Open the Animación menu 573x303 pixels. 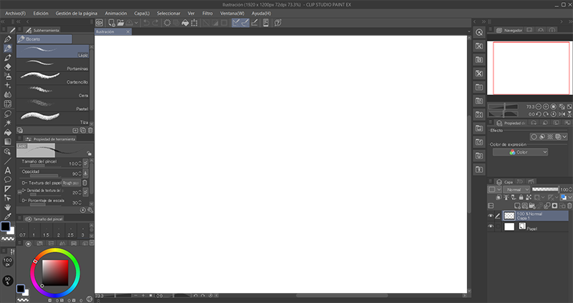click(115, 13)
